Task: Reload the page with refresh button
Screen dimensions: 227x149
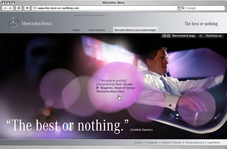Action: point(19,8)
